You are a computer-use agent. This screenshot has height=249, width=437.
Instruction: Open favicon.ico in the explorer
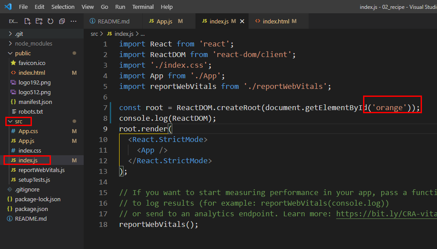pyautogui.click(x=42, y=63)
